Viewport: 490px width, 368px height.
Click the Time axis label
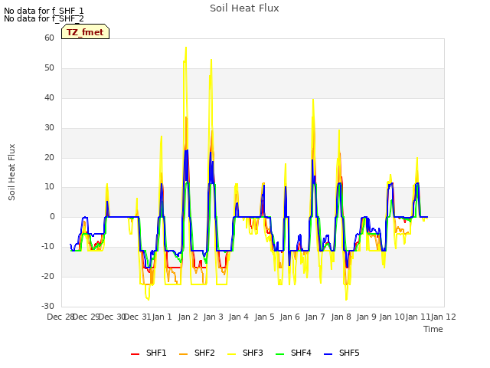click(x=433, y=329)
